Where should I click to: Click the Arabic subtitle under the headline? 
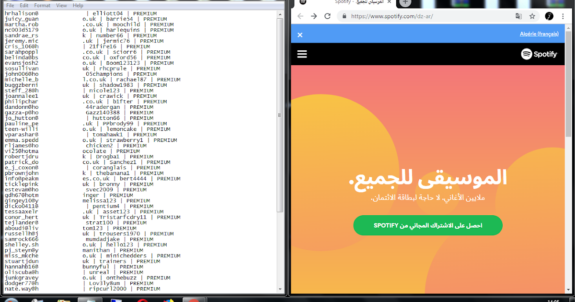tap(428, 197)
